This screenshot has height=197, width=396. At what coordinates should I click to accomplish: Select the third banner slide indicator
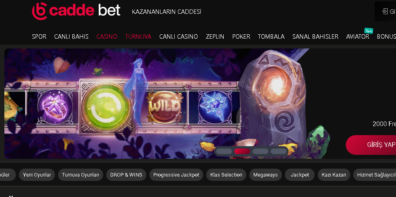coord(260,151)
